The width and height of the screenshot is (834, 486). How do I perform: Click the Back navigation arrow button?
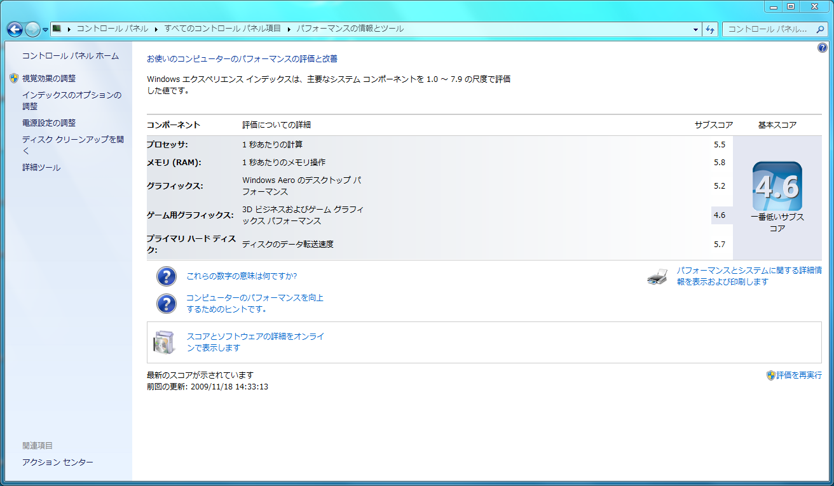[15, 29]
